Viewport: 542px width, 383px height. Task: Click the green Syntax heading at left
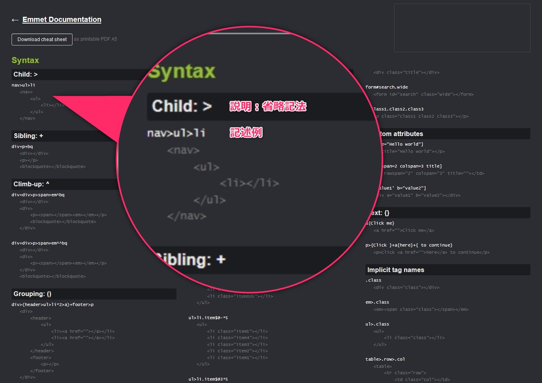(25, 60)
